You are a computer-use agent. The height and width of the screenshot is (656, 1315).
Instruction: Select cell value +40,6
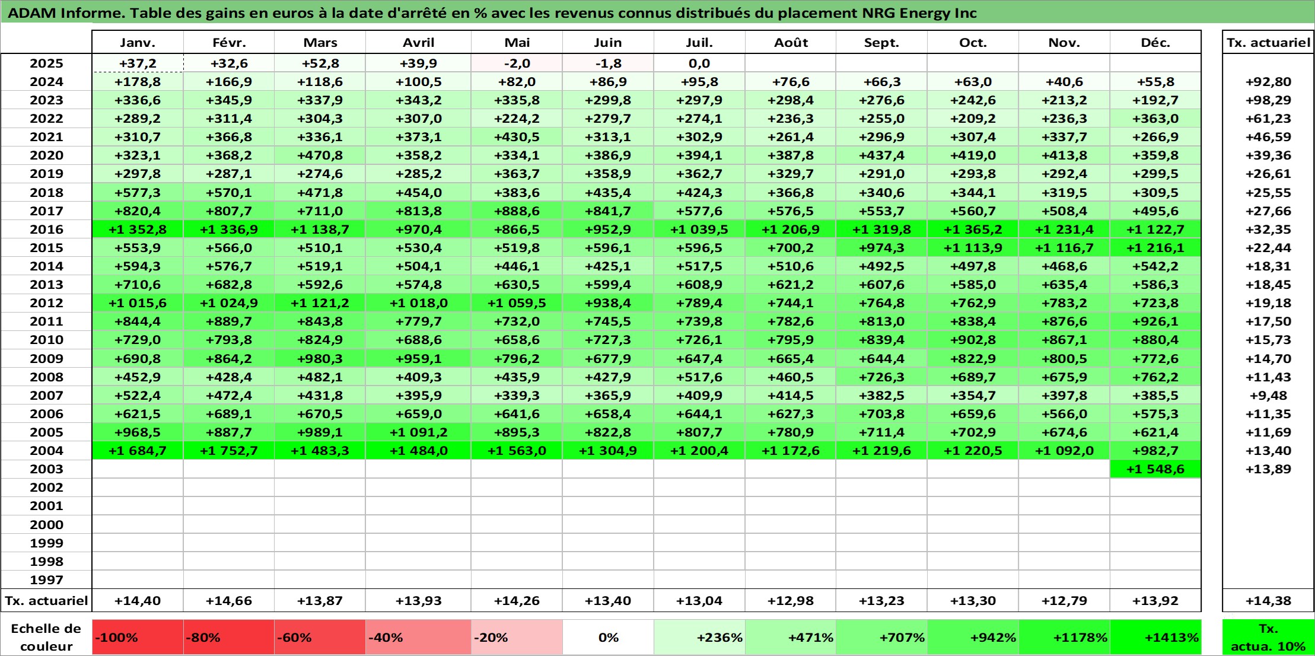pyautogui.click(x=1064, y=82)
